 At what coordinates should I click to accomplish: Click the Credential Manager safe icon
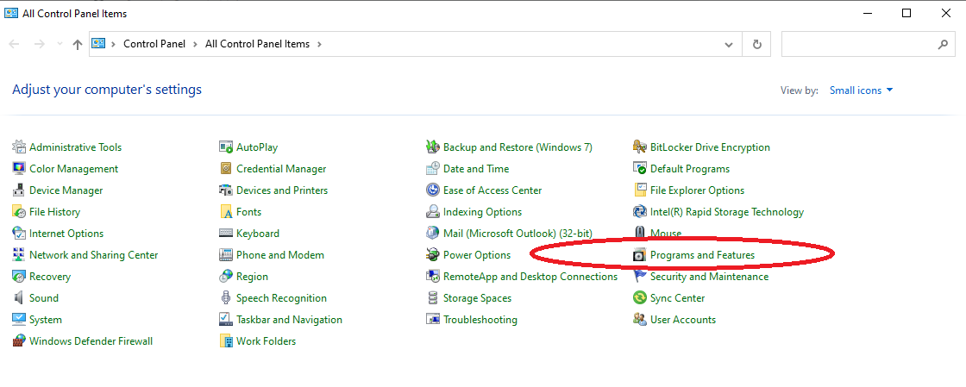tap(225, 169)
